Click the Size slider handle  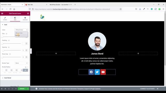(x=2, y=37)
